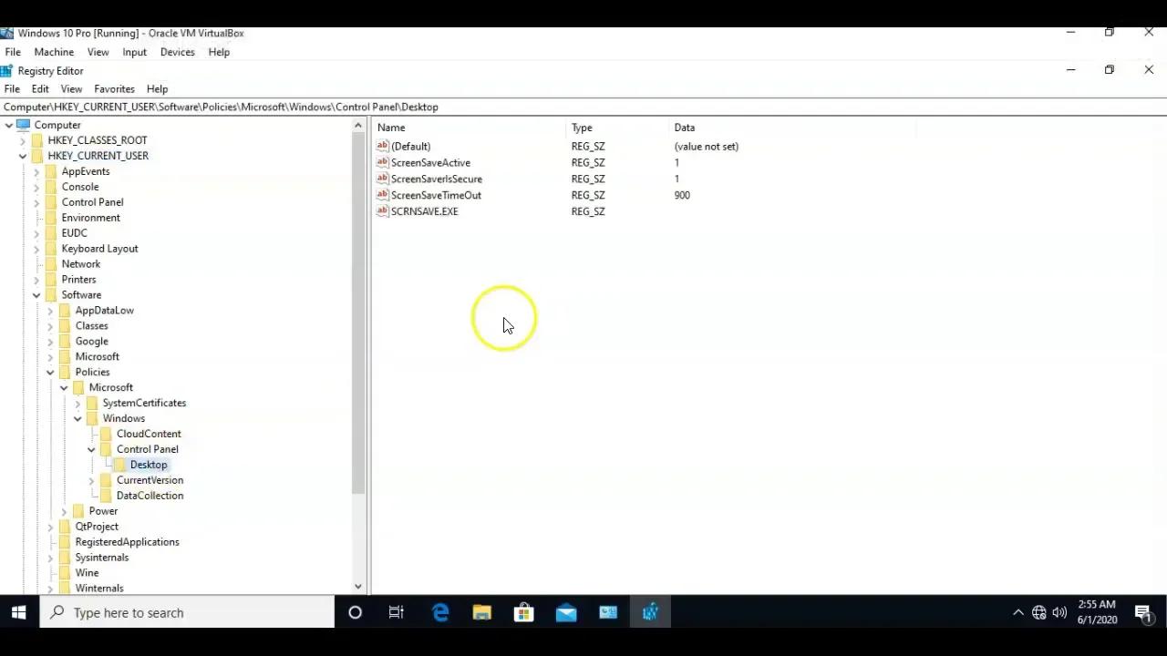Open the Favorites menu
This screenshot has width=1167, height=656.
click(x=114, y=88)
